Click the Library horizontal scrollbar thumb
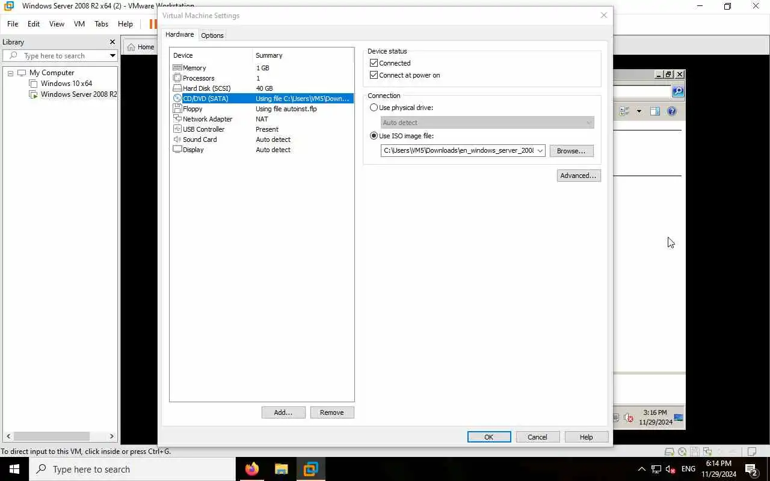Screen dimensions: 770x481 pos(52,436)
